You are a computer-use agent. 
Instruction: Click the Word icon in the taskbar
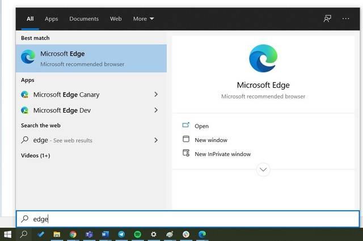tap(105, 234)
